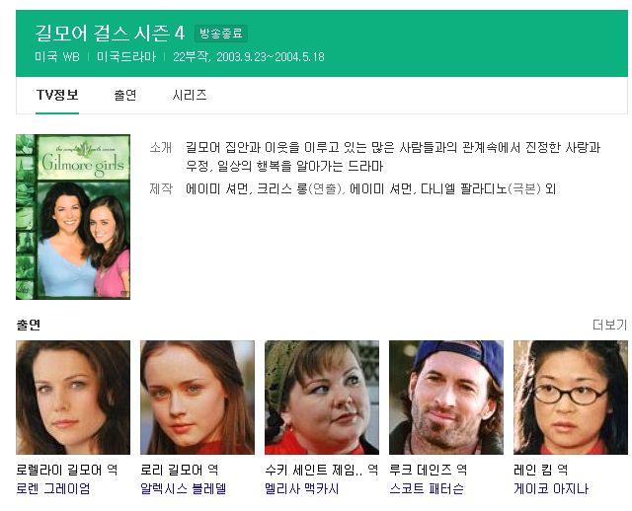Select the 루크 데인즈 역 role text

click(x=428, y=470)
